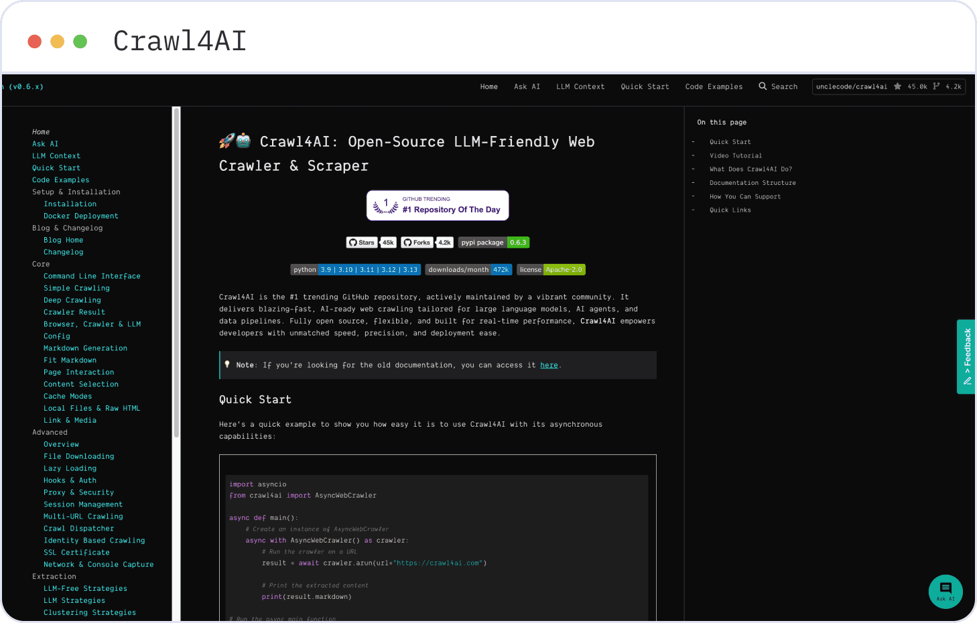Image resolution: width=977 pixels, height=623 pixels.
Task: Select Ask AI in the sidebar
Action: pyautogui.click(x=45, y=144)
